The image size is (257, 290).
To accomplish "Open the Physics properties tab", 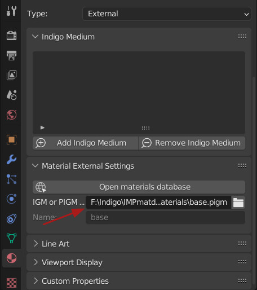I will pos(11,199).
